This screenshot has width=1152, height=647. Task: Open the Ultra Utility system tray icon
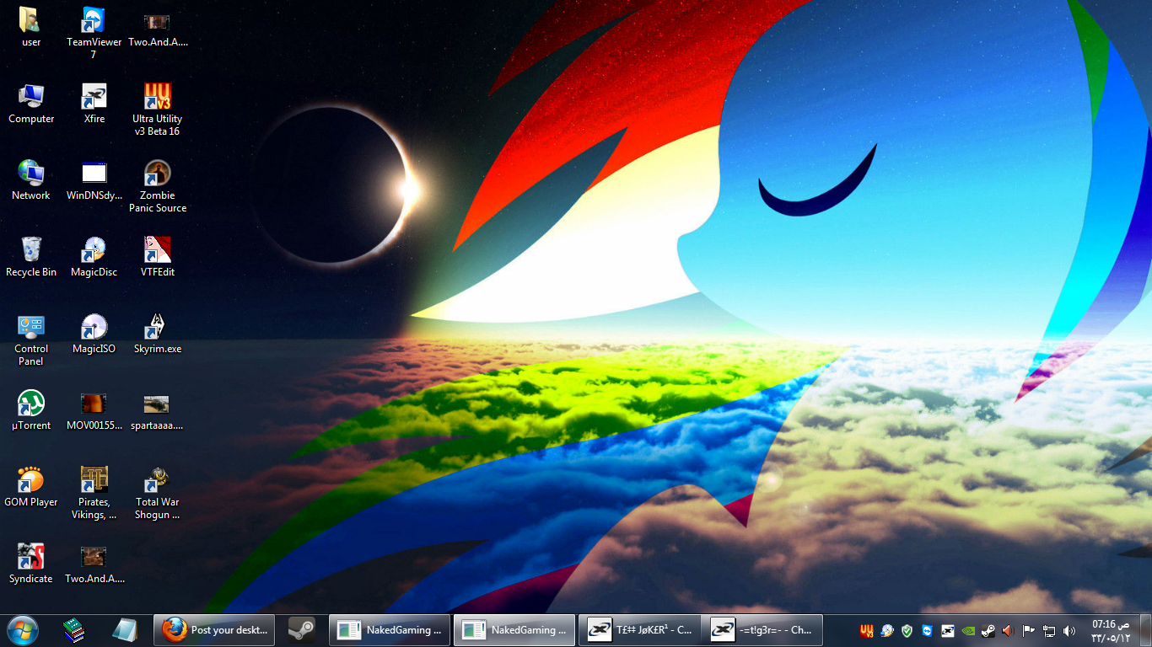tap(866, 630)
